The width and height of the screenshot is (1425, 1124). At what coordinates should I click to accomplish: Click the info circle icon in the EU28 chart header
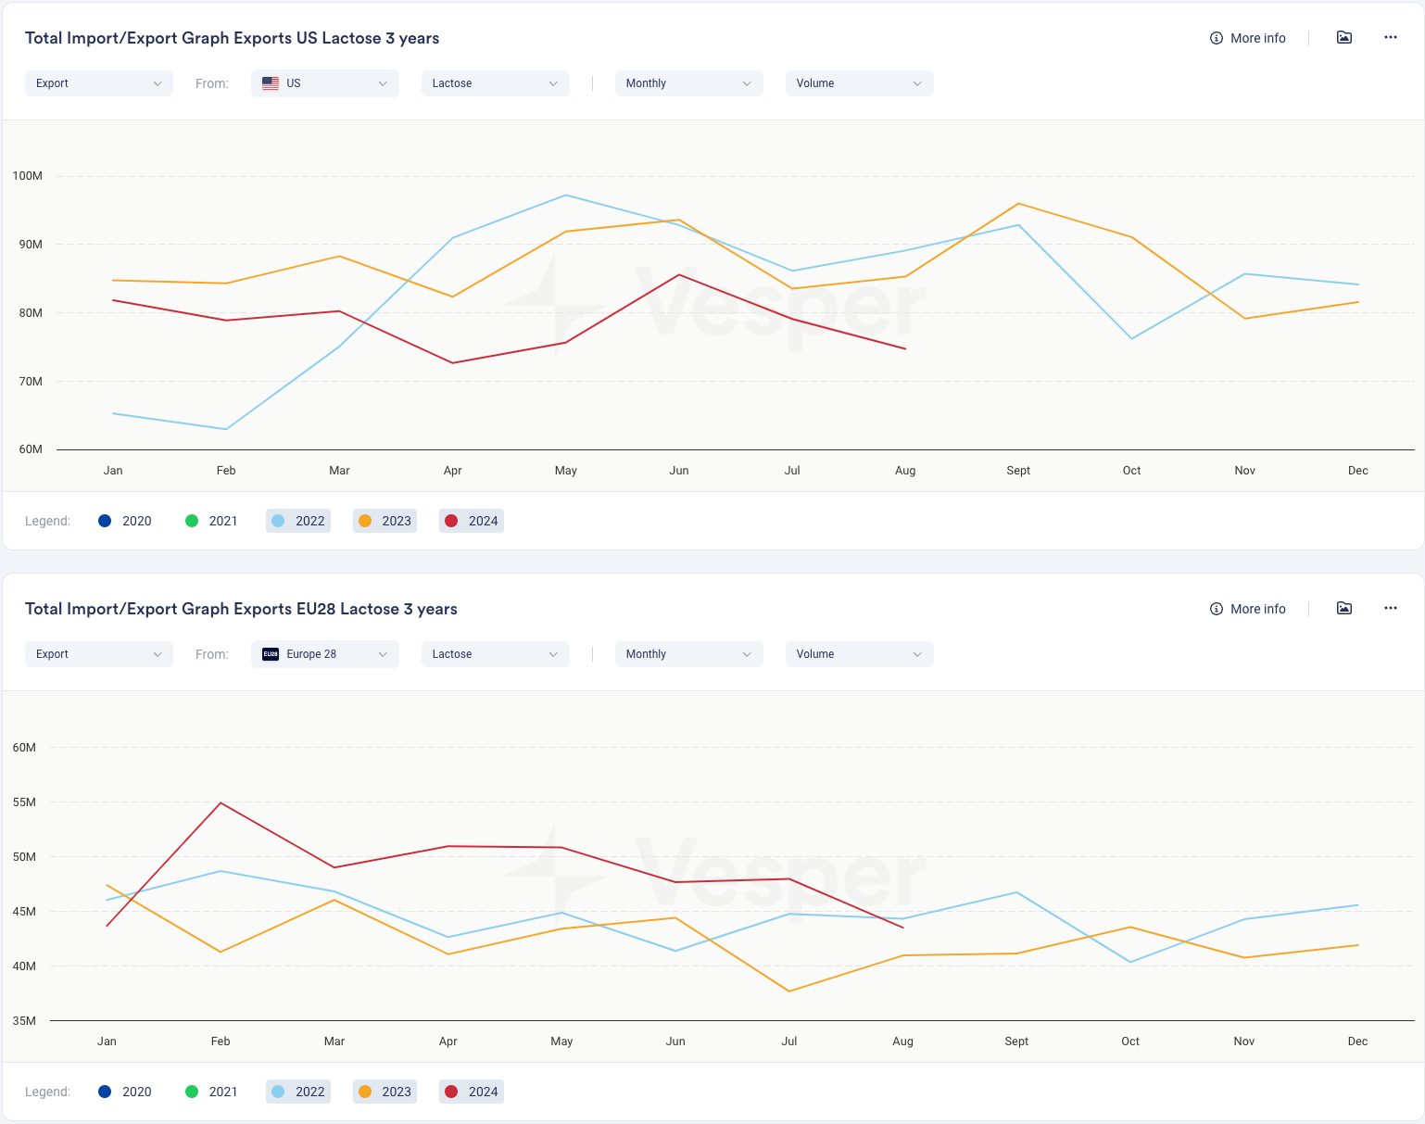[1216, 609]
